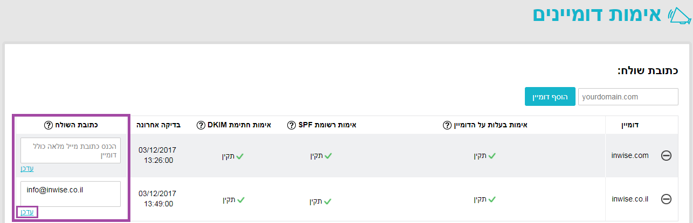Click DKIM green checkmark for inwise.co.il
The height and width of the screenshot is (223, 693).
pos(240,200)
